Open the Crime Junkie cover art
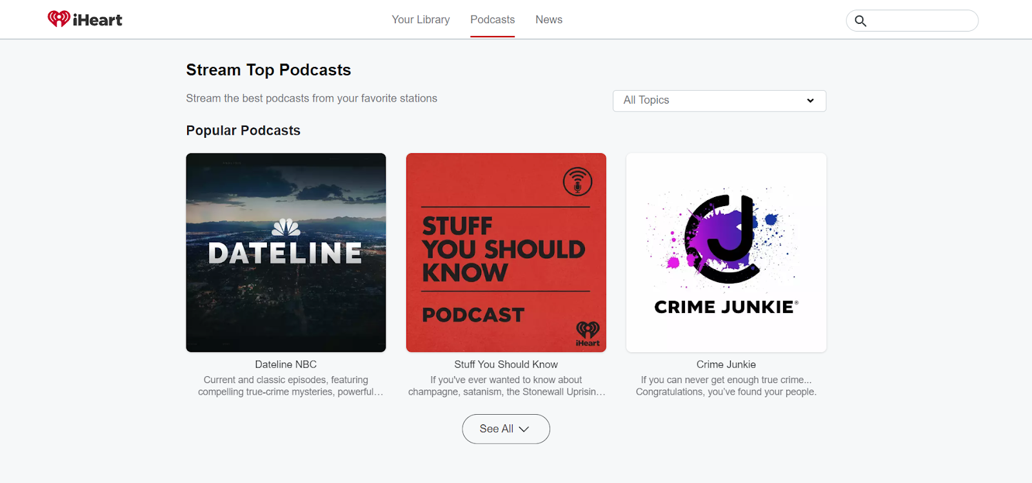This screenshot has height=483, width=1032. point(726,252)
